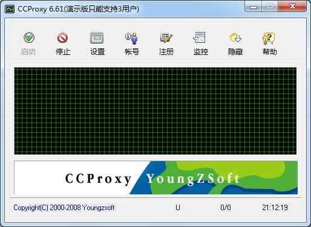Image resolution: width=311 pixels, height=227 pixels.
Task: Open Help via the 帮助 question icon
Action: tap(269, 38)
